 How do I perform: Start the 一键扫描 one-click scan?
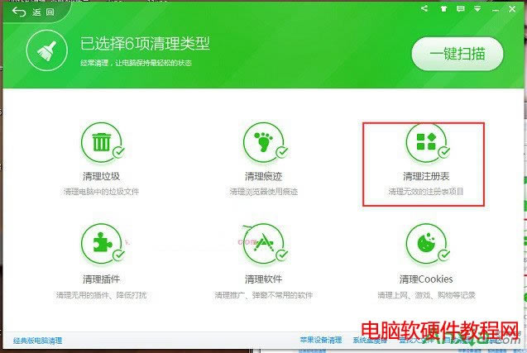pyautogui.click(x=458, y=54)
